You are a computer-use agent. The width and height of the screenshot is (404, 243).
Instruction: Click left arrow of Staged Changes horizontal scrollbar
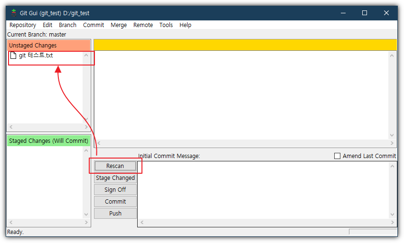[11, 222]
